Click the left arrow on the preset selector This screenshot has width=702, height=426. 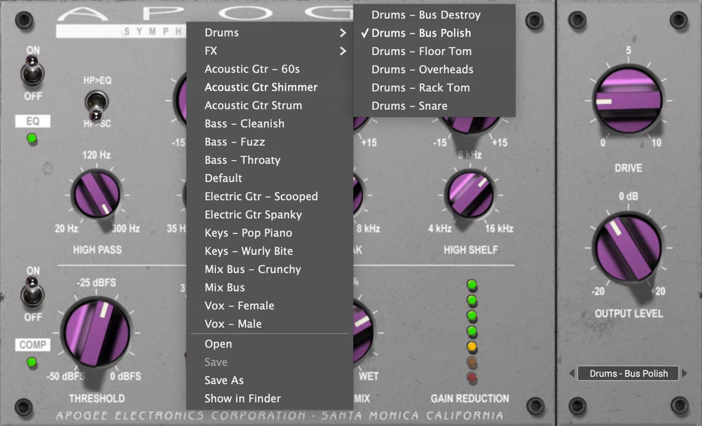pos(572,373)
